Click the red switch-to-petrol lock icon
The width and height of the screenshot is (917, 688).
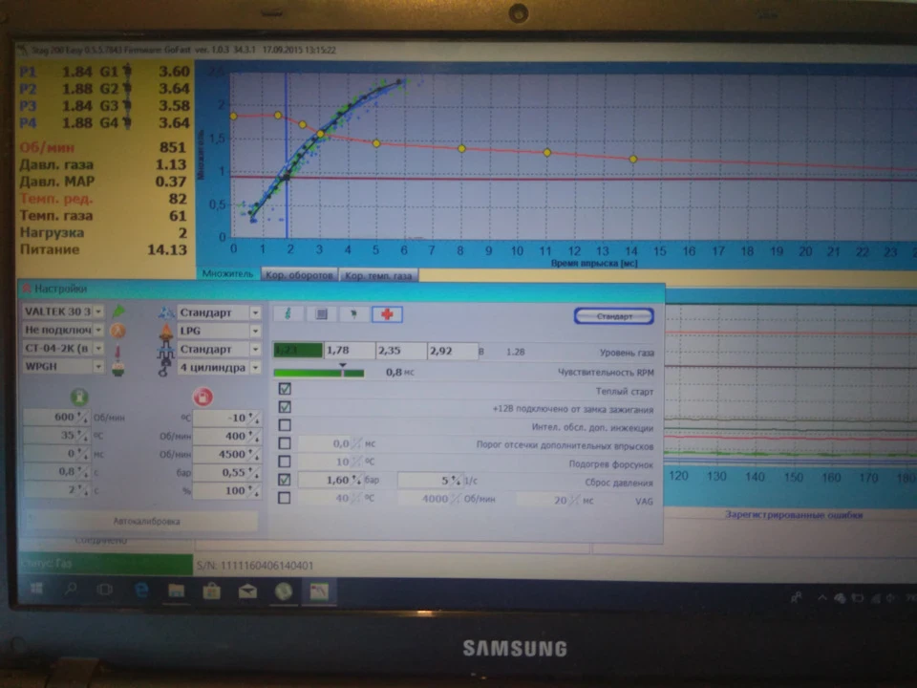203,398
